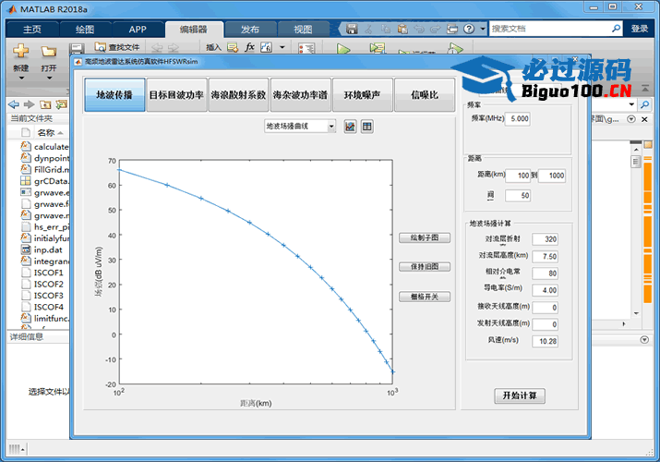
Task: Expand the details panel (详细信息) chevron
Action: pyautogui.click(x=644, y=339)
